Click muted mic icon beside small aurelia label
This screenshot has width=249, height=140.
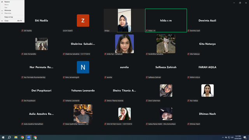[x=105, y=77]
